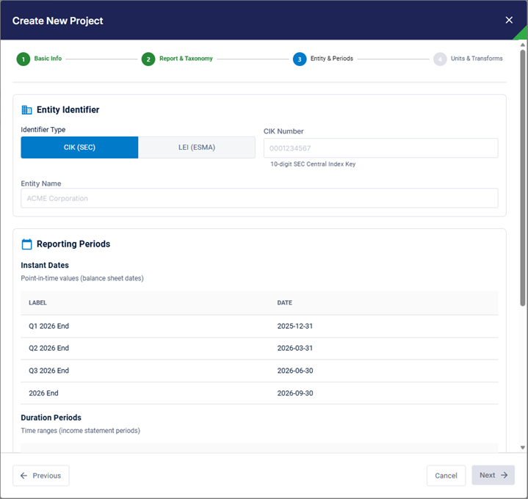528x499 pixels.
Task: Click into the Entity Name field
Action: (x=259, y=198)
